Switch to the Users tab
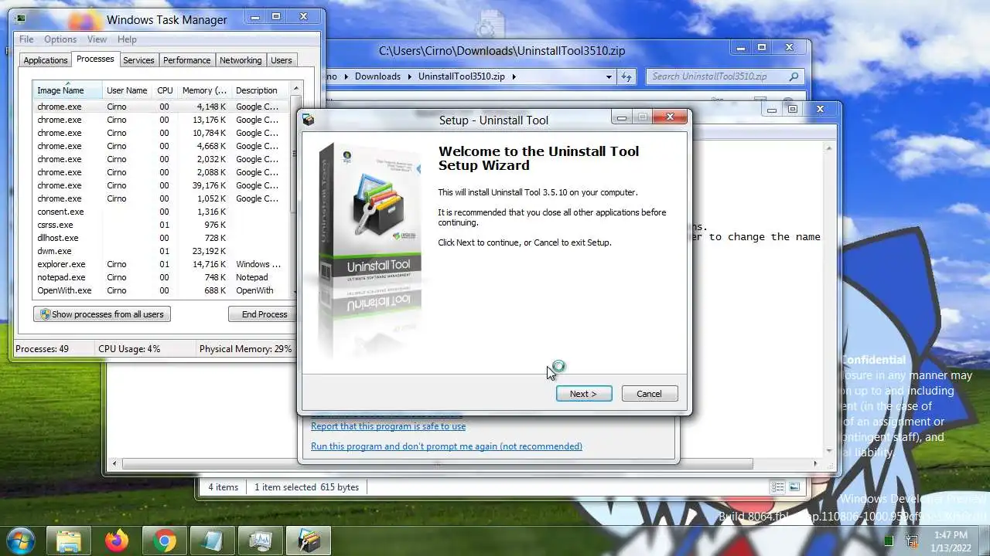Screen dimensions: 990x556 tap(282, 60)
